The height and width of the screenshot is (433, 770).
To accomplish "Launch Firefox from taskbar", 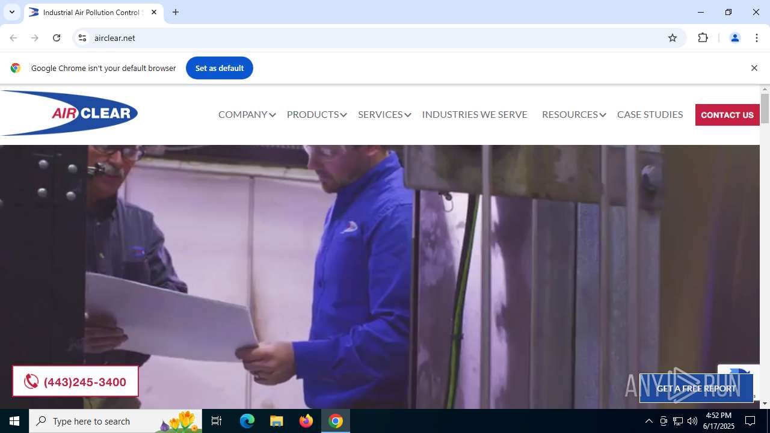I will pos(306,421).
